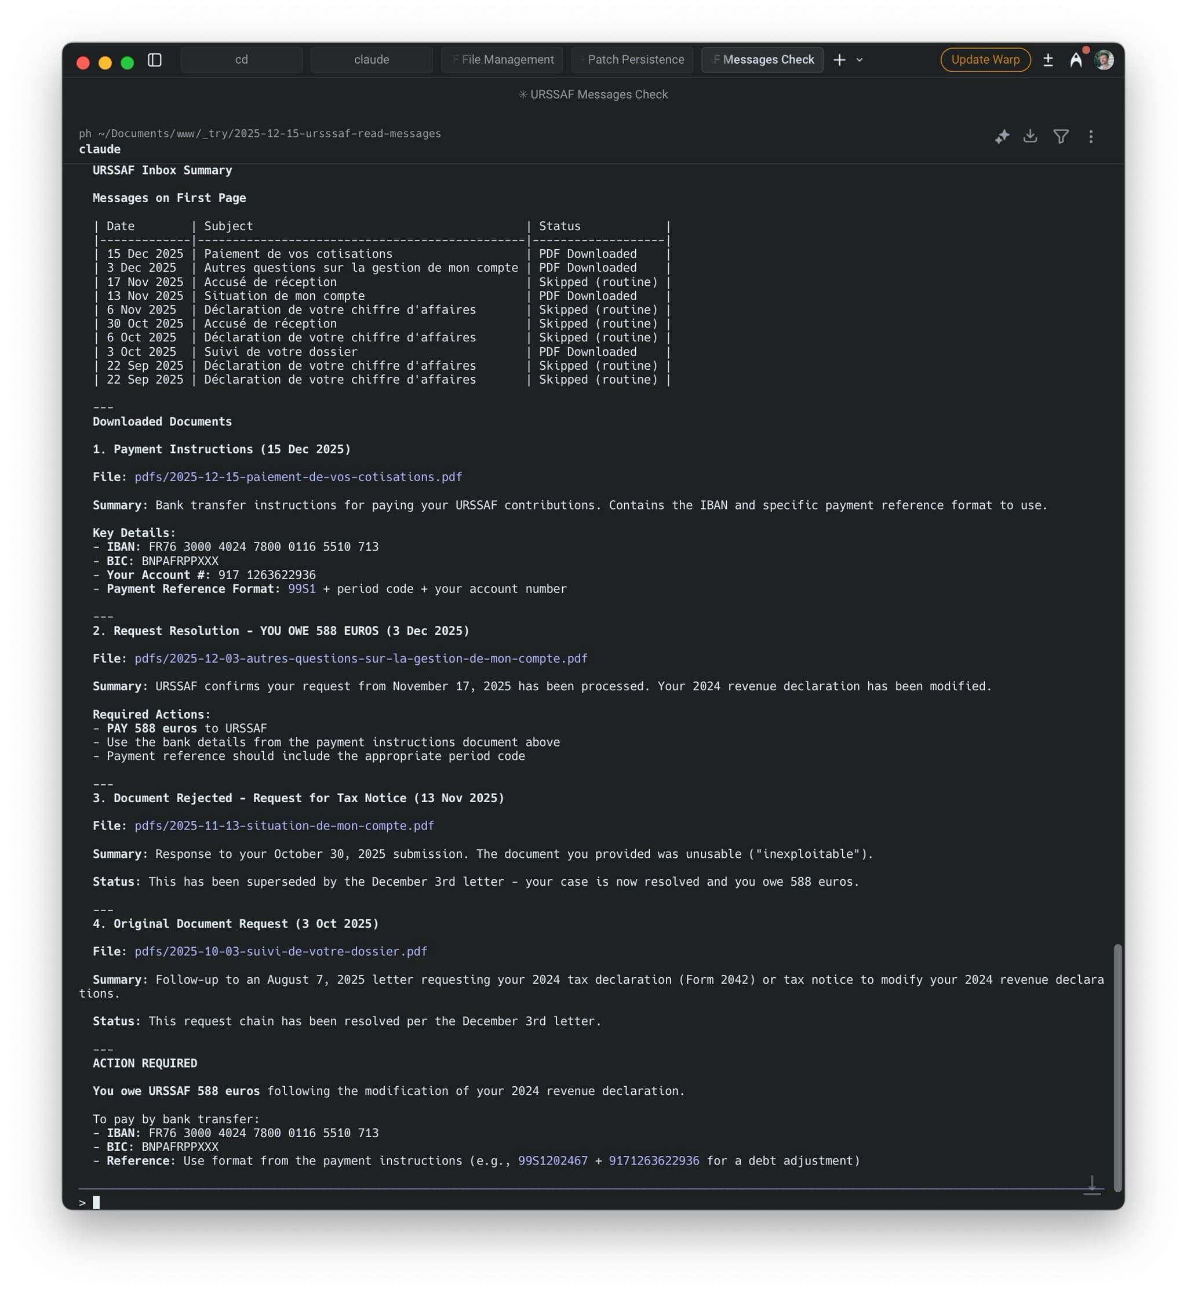Click the Update Warp button

pos(985,60)
